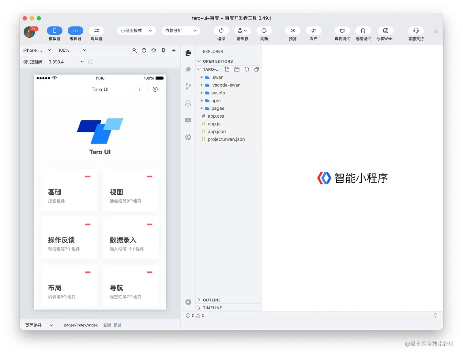Open the 智能小程序 logo icon in activity bar

click(188, 137)
